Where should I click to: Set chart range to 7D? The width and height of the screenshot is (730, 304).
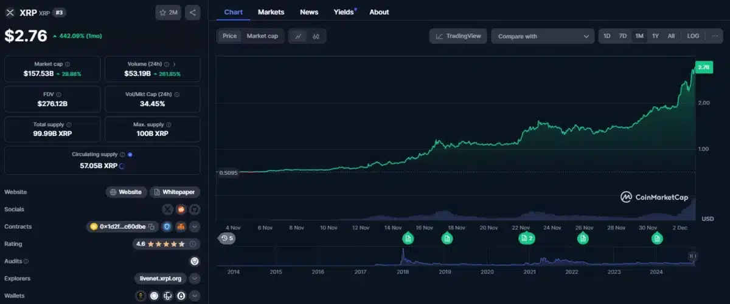622,36
